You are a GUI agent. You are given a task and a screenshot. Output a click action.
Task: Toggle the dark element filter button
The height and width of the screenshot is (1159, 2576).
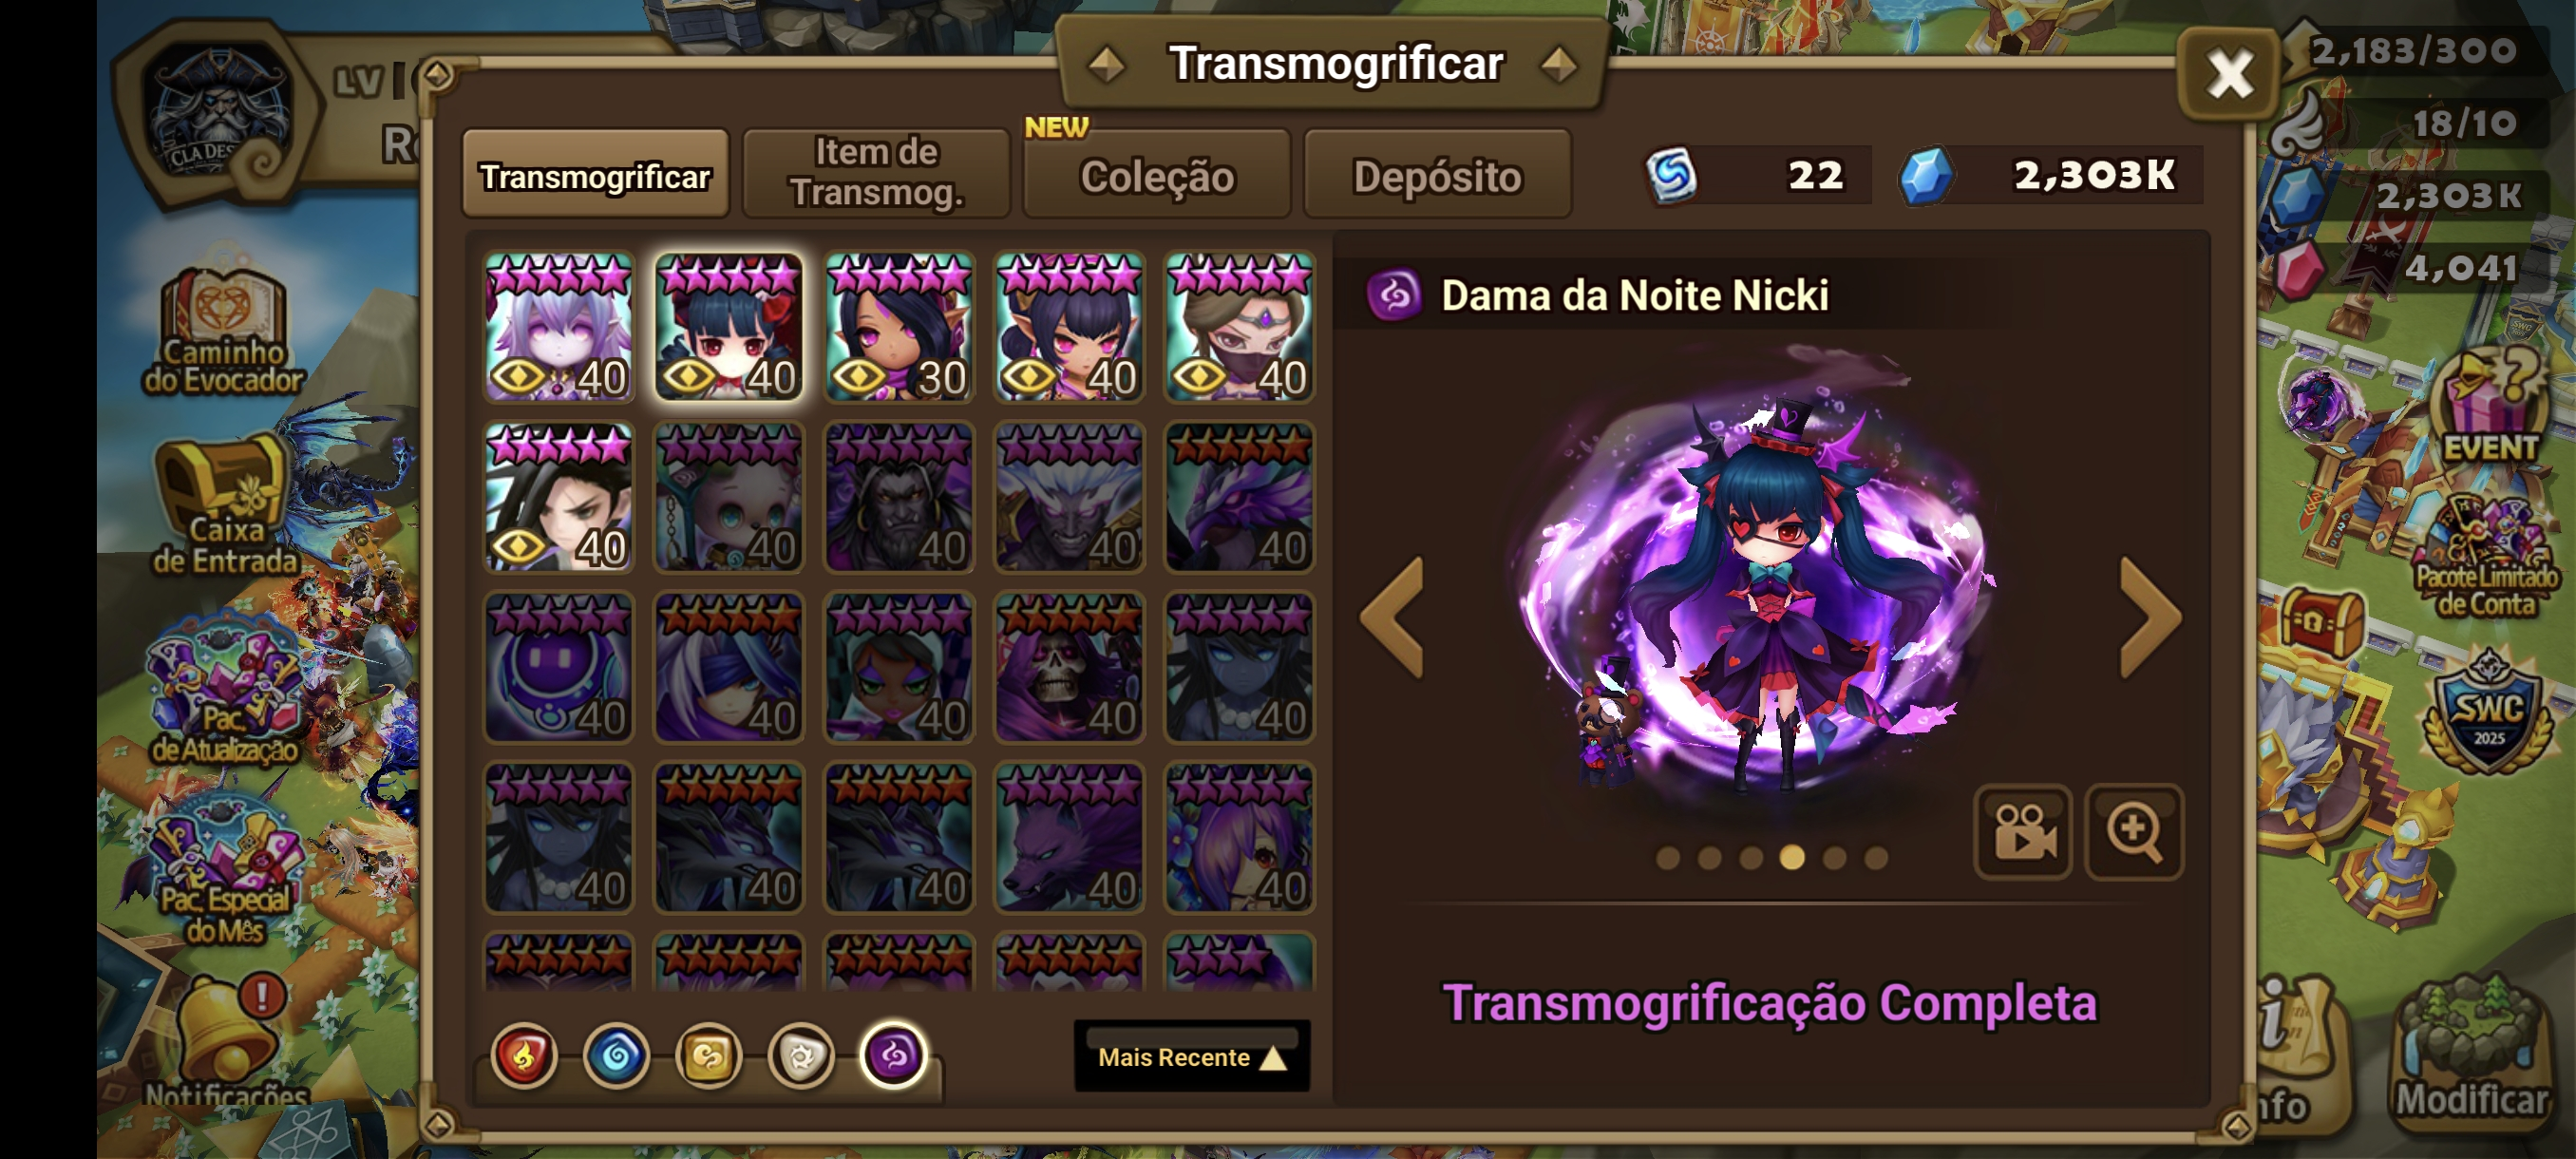(x=894, y=1056)
